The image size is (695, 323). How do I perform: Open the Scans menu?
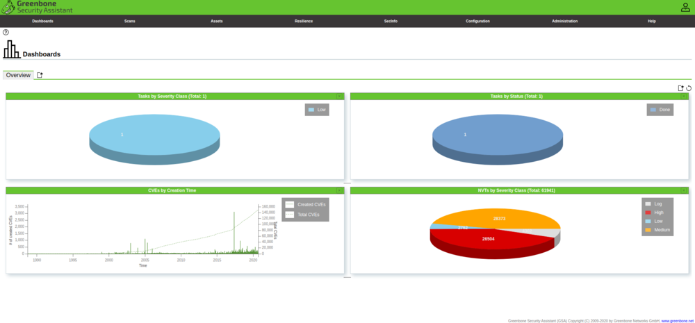(x=130, y=22)
